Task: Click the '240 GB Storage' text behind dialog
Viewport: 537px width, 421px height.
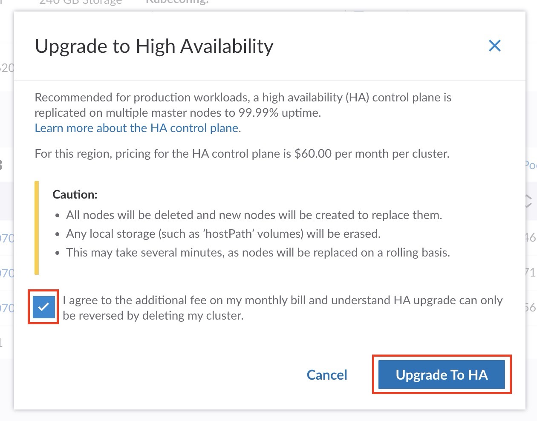Action: pos(81,3)
